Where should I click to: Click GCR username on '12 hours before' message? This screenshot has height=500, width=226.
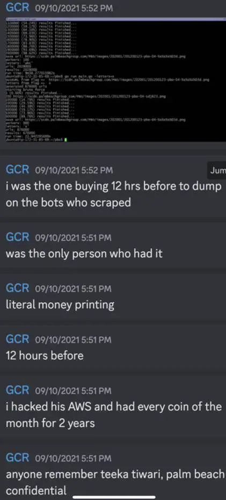coord(18,339)
